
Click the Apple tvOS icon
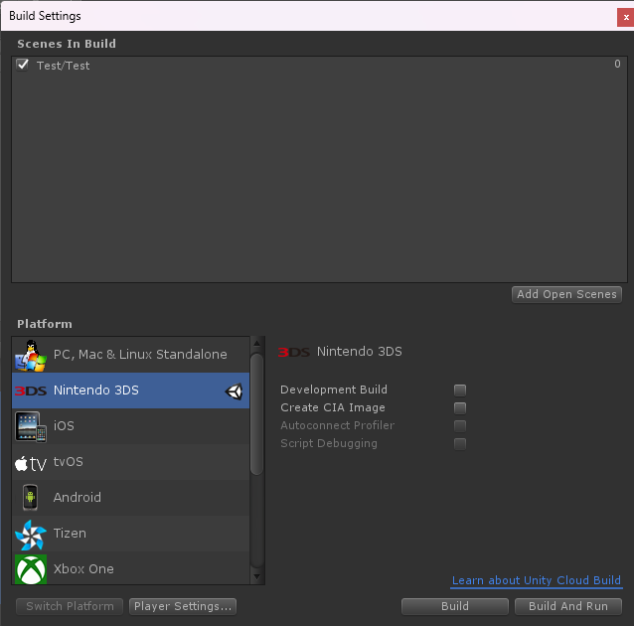pyautogui.click(x=30, y=463)
